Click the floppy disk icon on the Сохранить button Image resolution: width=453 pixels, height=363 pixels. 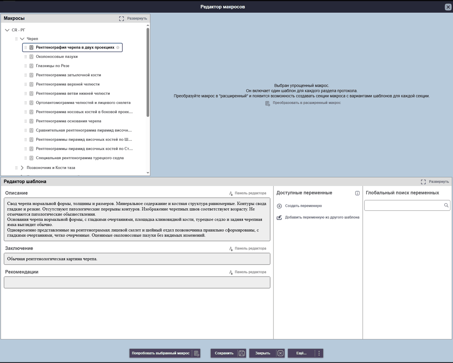click(x=241, y=353)
